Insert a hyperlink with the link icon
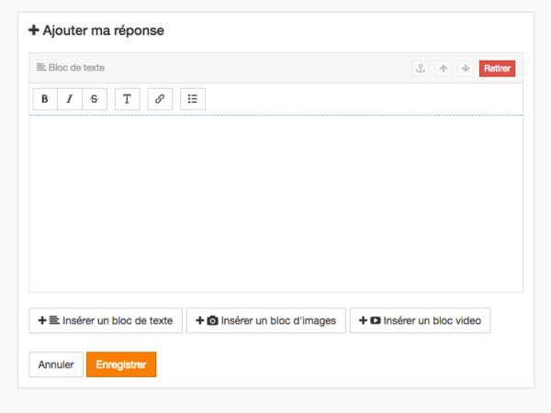 (160, 99)
